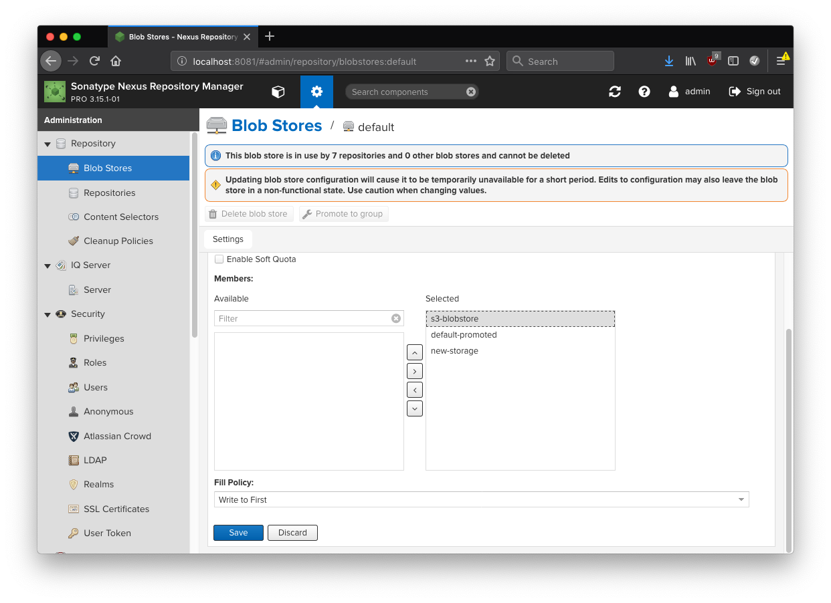This screenshot has width=831, height=603.
Task: Reload the page in Firefox
Action: tap(94, 61)
